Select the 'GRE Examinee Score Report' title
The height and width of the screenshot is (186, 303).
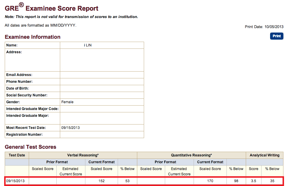point(51,8)
